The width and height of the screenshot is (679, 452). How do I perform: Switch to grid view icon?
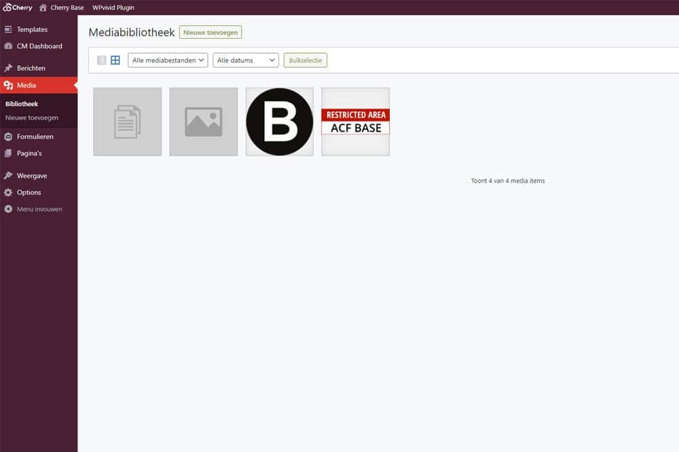[x=115, y=60]
